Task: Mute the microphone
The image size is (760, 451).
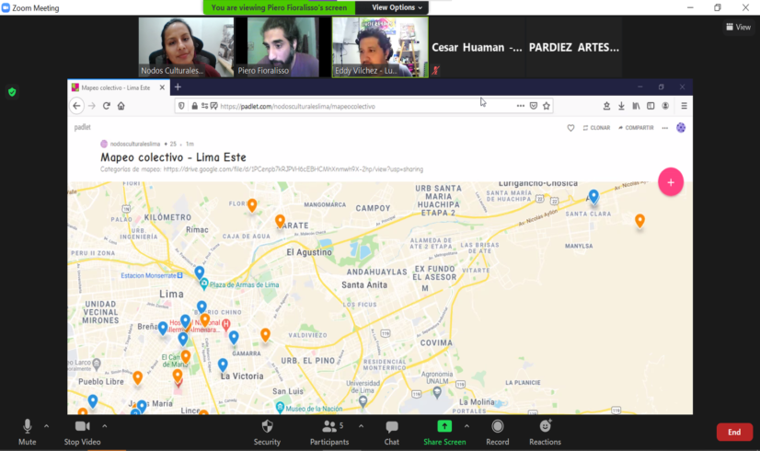Action: 28,427
